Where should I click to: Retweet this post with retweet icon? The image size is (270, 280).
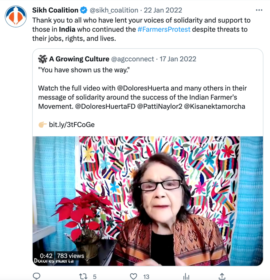coord(83,276)
